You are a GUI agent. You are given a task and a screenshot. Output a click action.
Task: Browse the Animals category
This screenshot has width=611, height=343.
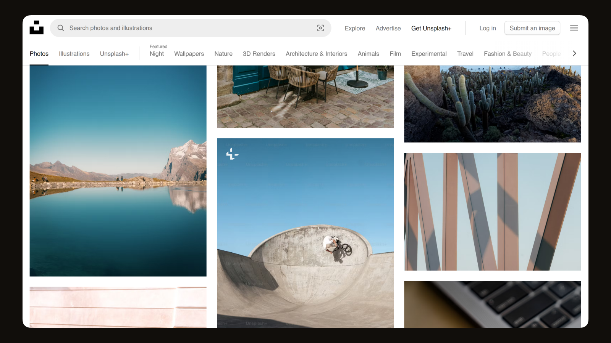click(368, 53)
